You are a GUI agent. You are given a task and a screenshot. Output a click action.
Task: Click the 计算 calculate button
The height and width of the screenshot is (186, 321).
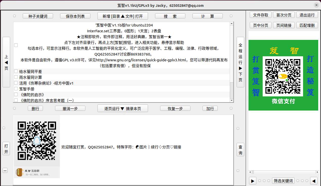tap(207, 16)
